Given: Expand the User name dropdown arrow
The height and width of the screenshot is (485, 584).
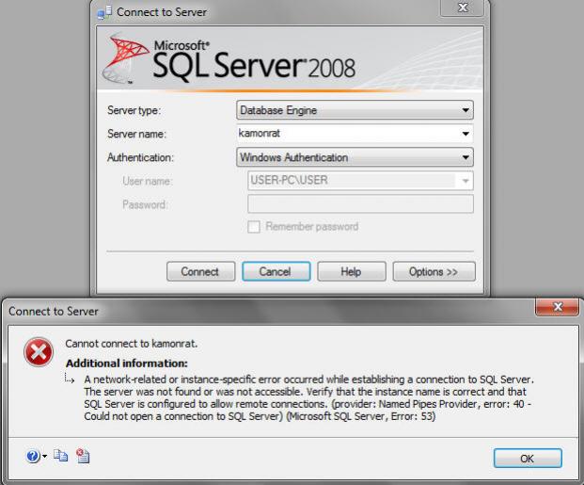Looking at the screenshot, I should 466,181.
